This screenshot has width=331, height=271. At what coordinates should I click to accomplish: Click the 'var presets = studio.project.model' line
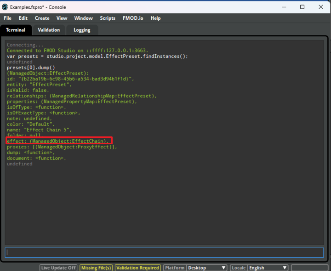pos(97,56)
